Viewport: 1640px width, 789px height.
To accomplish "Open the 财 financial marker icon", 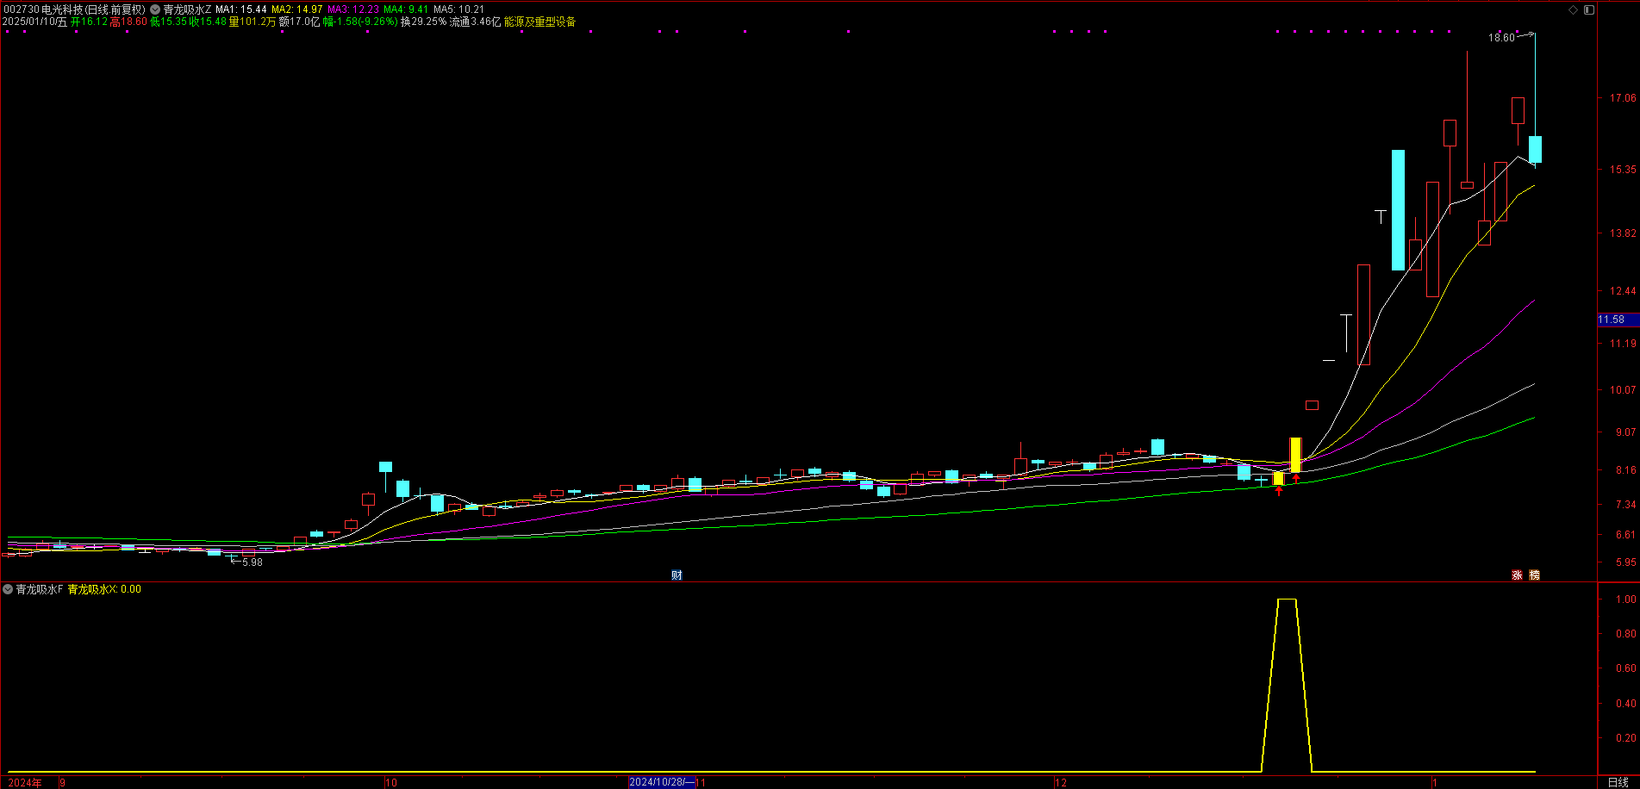I will (677, 575).
